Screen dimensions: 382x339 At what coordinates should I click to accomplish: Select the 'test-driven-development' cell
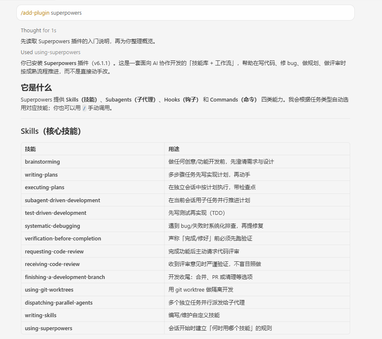pyautogui.click(x=93, y=213)
